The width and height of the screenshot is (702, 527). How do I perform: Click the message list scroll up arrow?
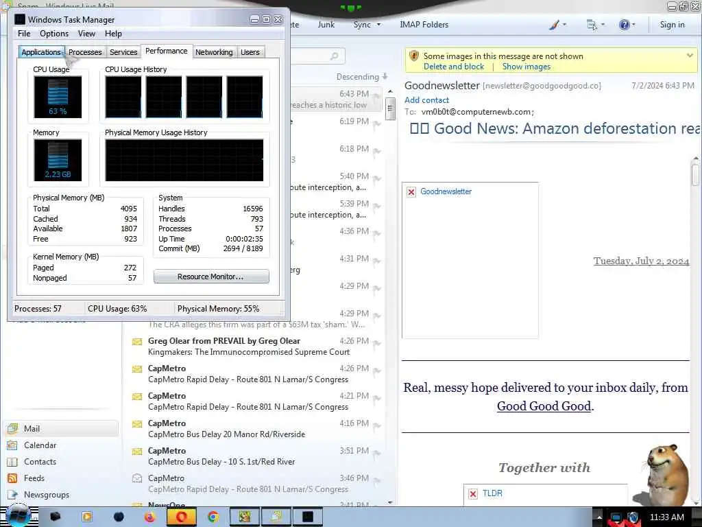(390, 91)
